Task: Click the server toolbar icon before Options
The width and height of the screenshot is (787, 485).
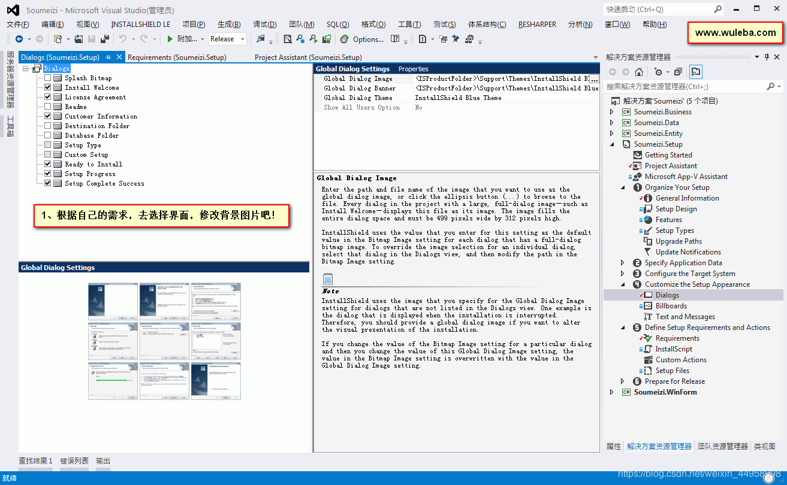Action: 327,39
